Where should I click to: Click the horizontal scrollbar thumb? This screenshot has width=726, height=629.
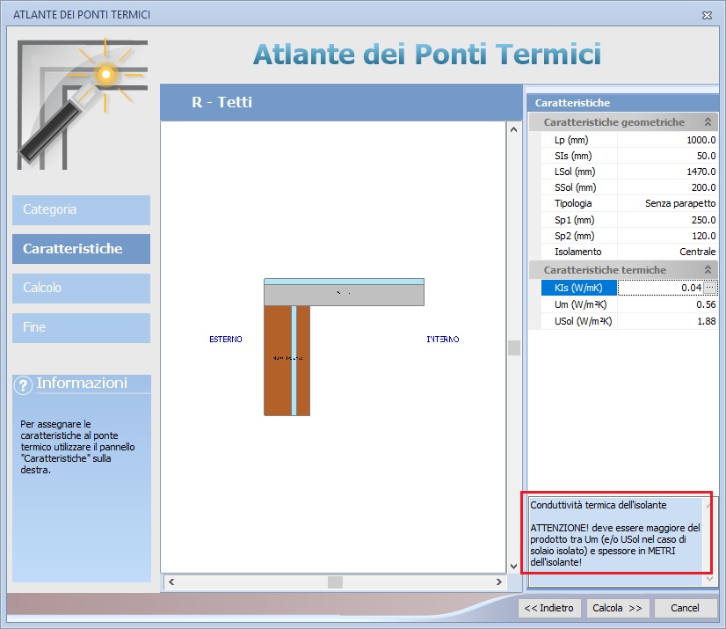[334, 582]
